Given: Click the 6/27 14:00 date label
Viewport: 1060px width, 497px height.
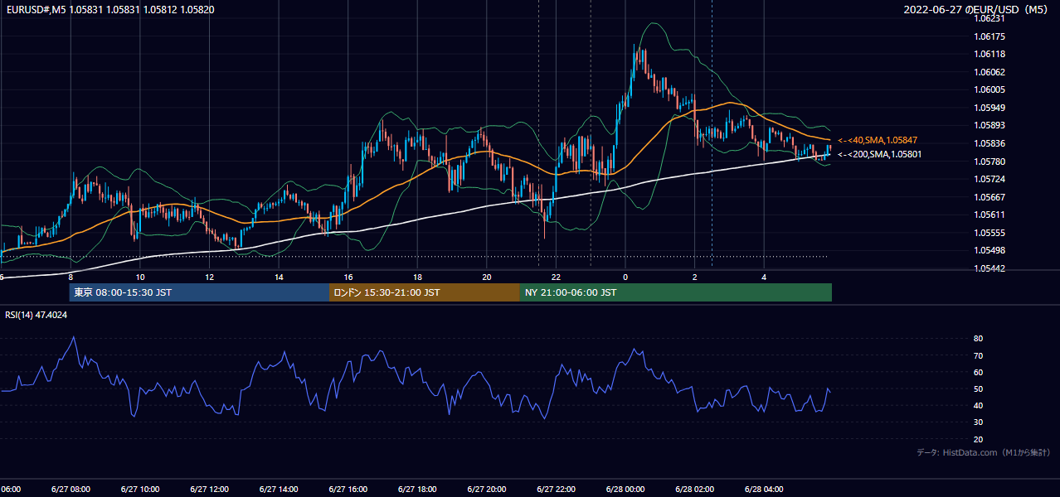Looking at the screenshot, I should point(280,490).
